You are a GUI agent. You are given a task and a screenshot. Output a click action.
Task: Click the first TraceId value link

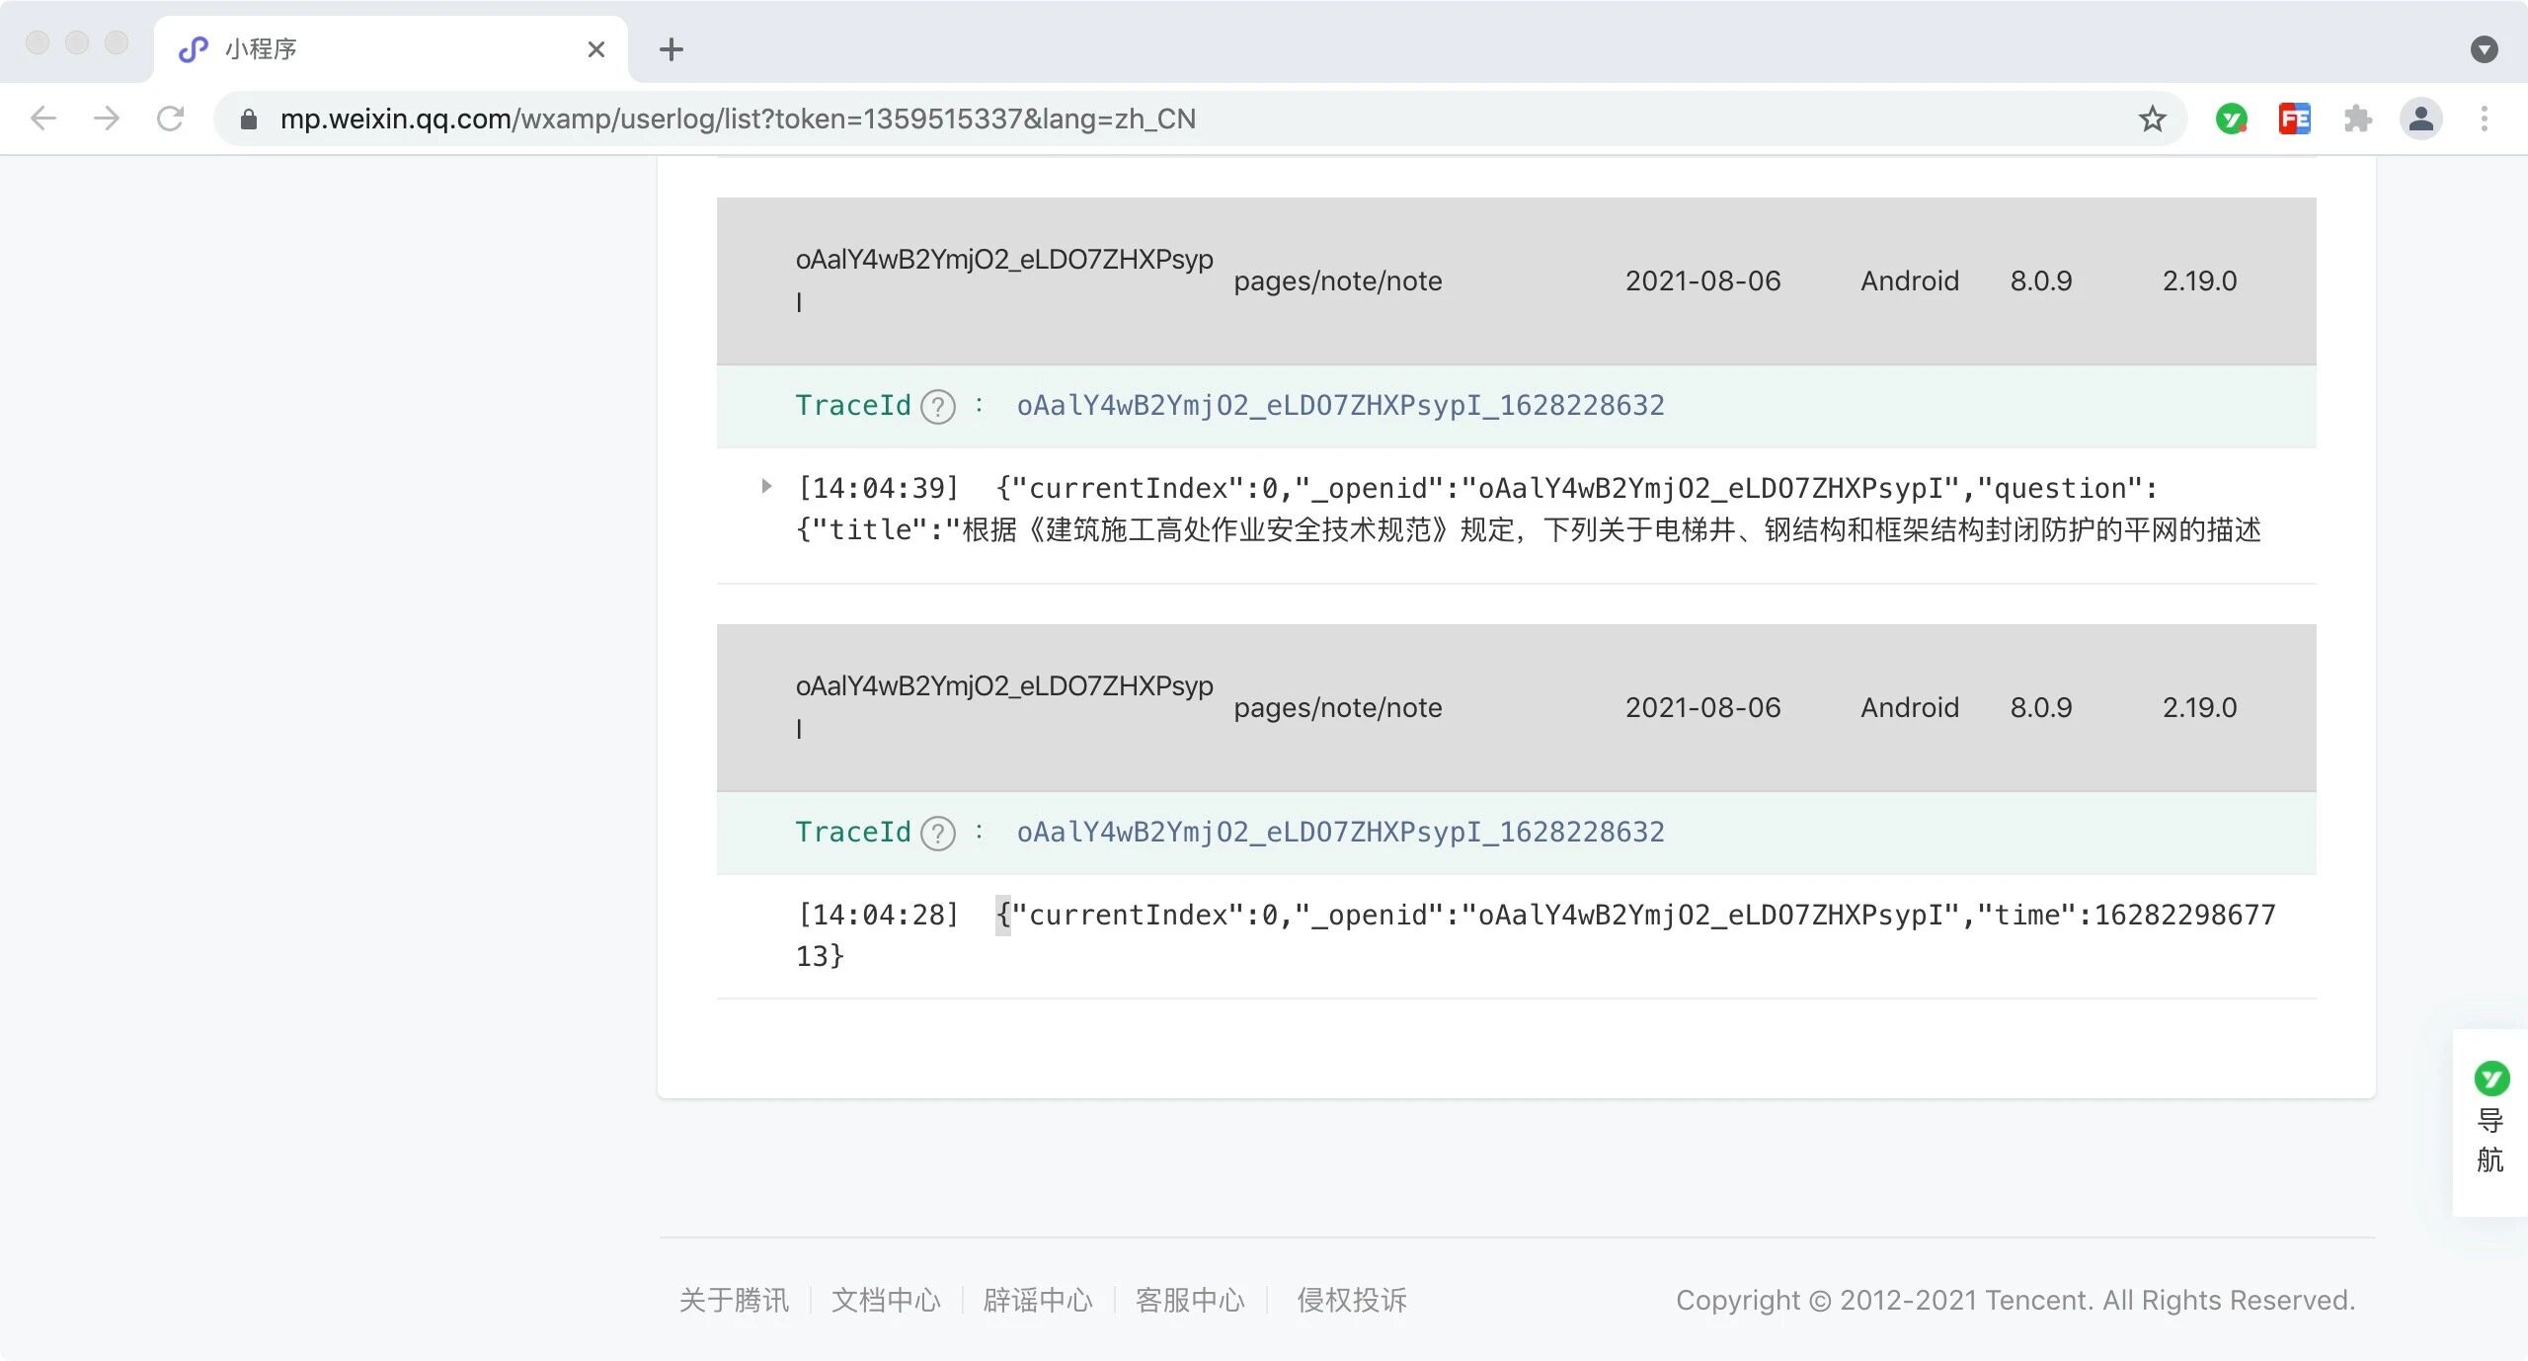1339,406
